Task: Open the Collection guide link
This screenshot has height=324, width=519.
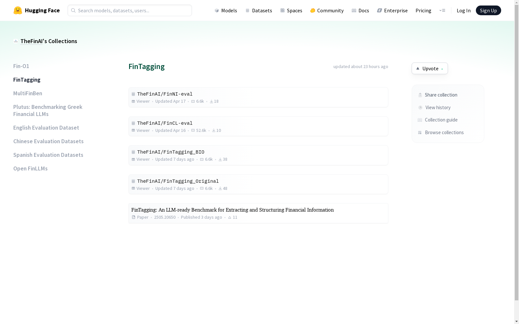Action: coord(438,120)
